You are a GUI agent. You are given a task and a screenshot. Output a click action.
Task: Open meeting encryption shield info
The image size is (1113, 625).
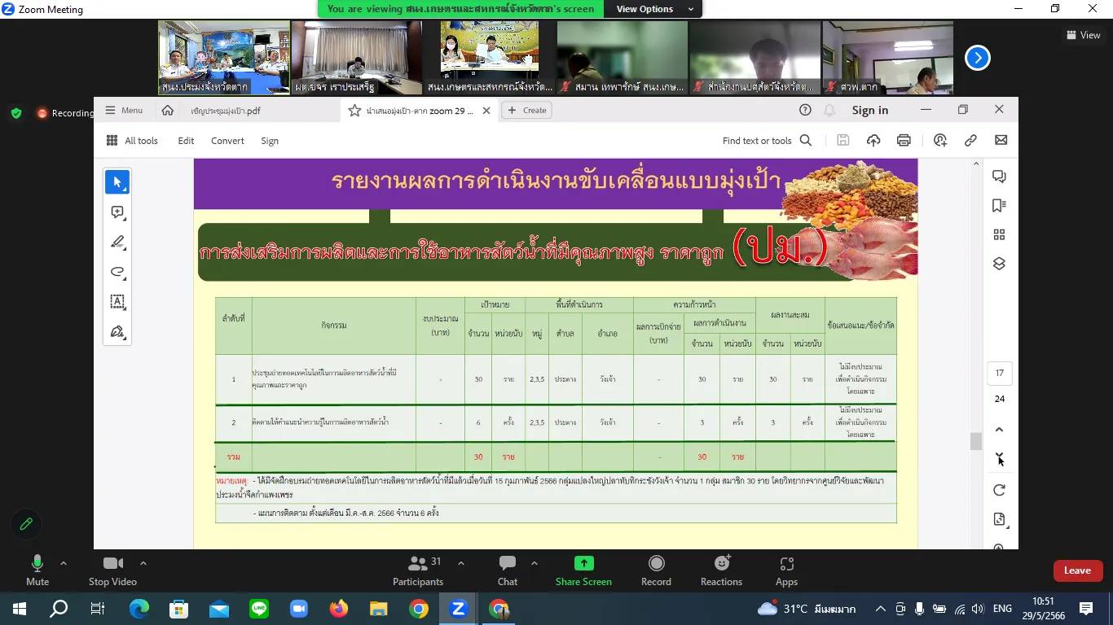click(x=16, y=113)
